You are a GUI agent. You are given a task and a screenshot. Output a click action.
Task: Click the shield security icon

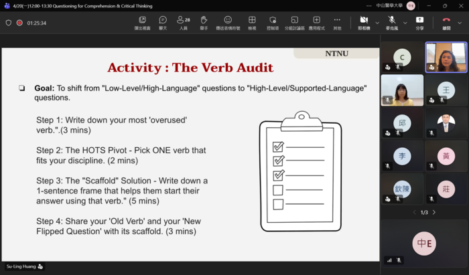8,22
